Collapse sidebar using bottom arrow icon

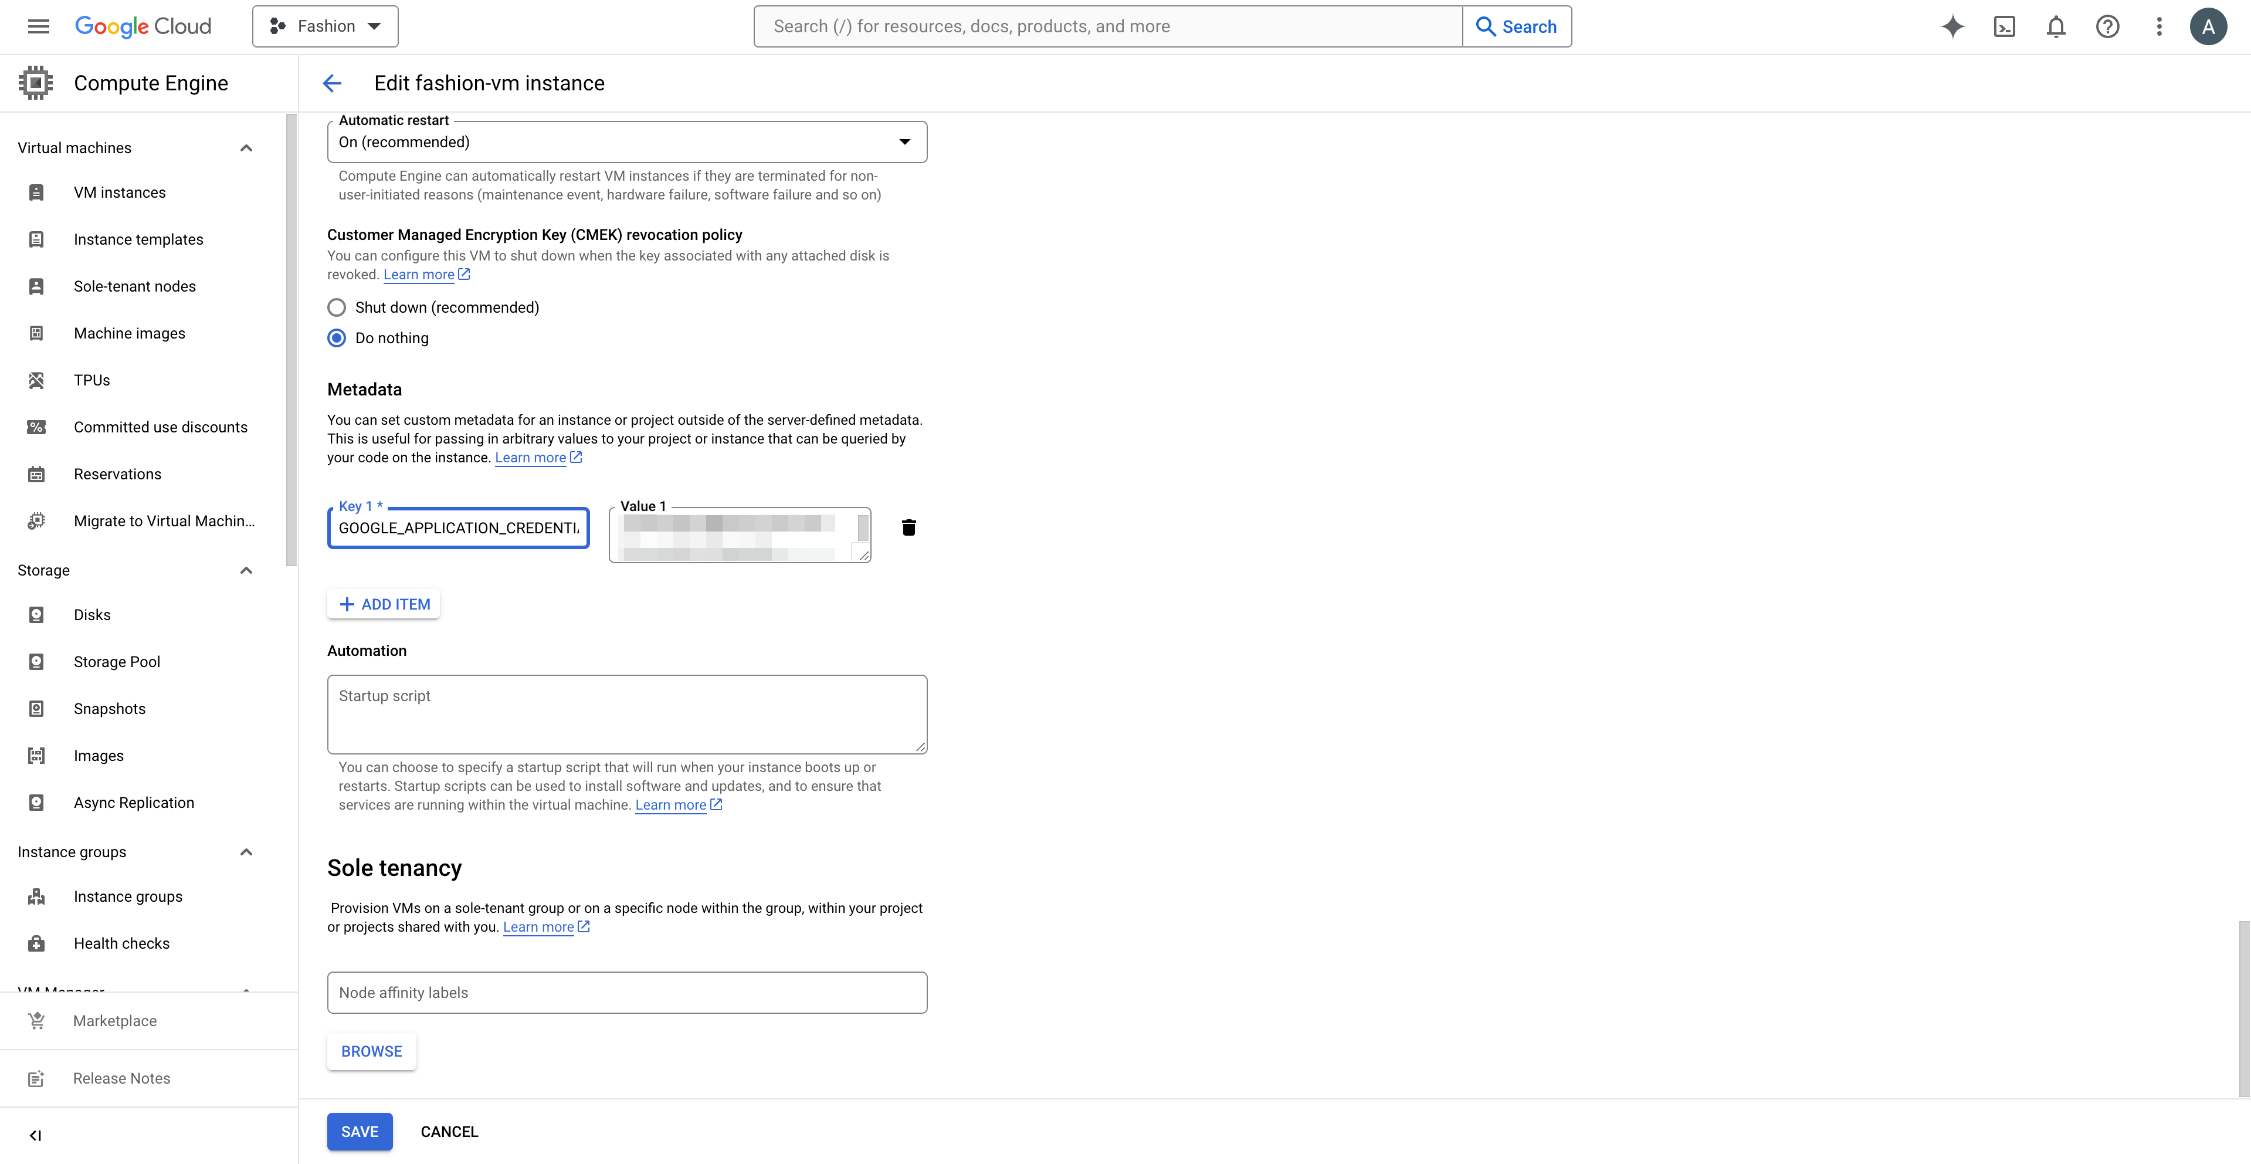click(x=35, y=1135)
